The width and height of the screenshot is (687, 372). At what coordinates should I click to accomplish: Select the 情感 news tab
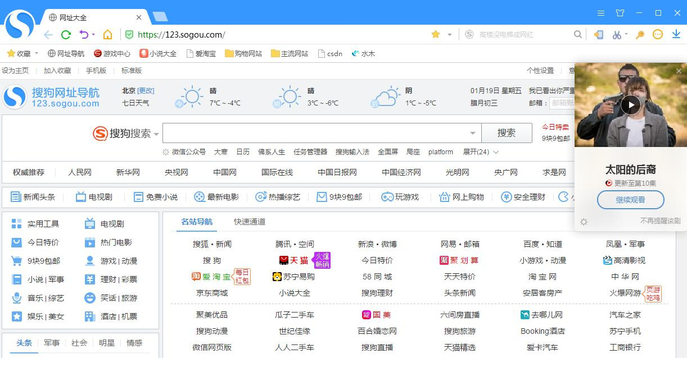[x=134, y=343]
